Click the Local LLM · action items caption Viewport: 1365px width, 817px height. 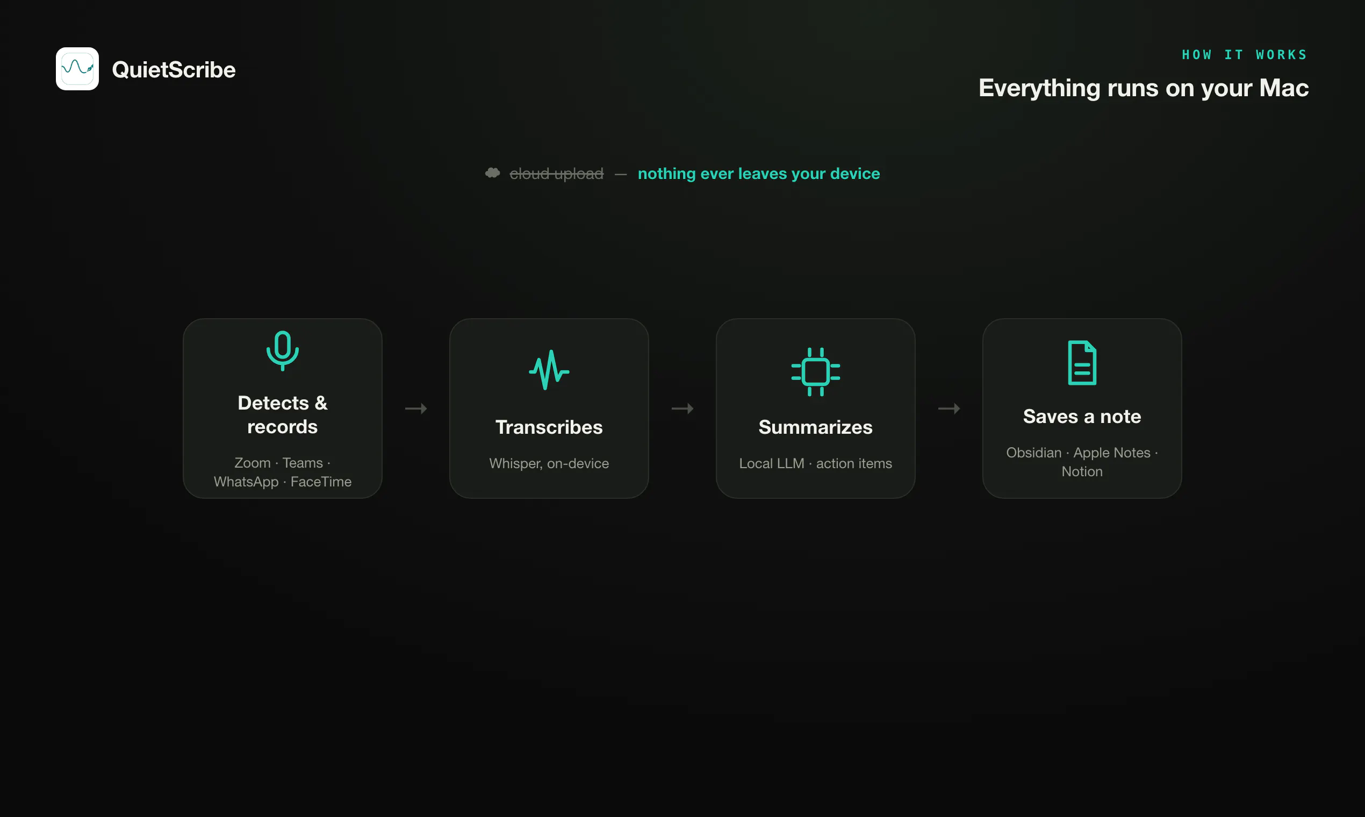coord(815,463)
